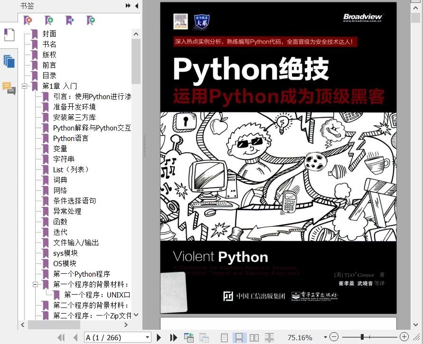Screen dimensions: 423x344
Task: Go to the OS模块 bookmark
Action: coord(65,264)
